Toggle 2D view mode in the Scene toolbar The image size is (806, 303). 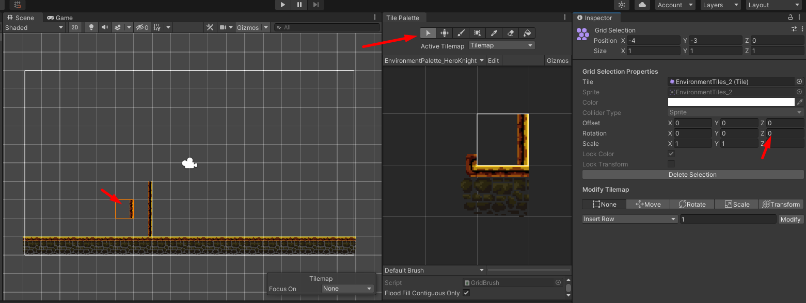click(x=74, y=27)
